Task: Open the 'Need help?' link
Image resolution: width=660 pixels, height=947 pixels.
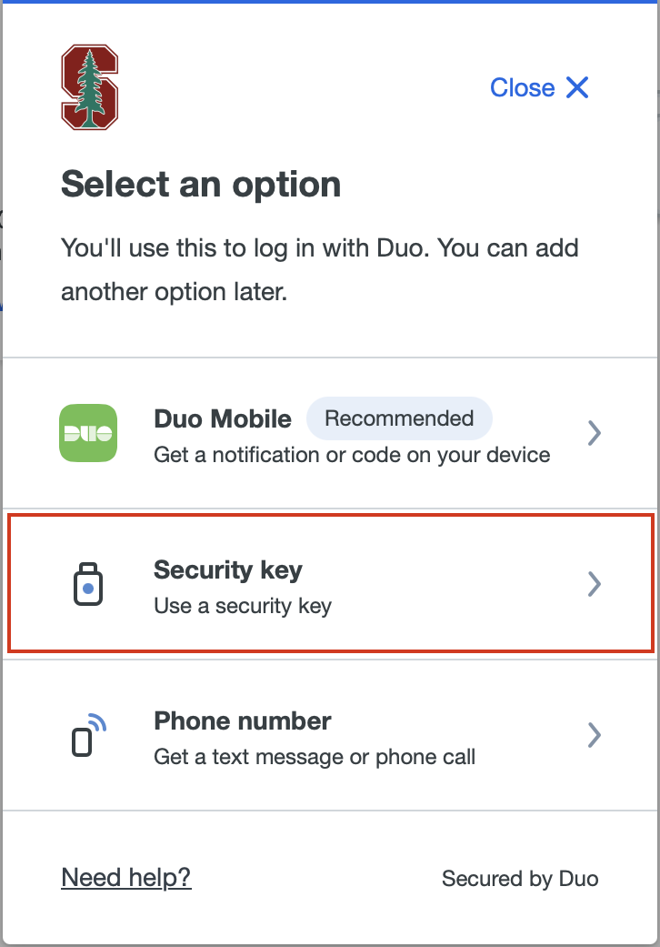Action: [x=126, y=877]
